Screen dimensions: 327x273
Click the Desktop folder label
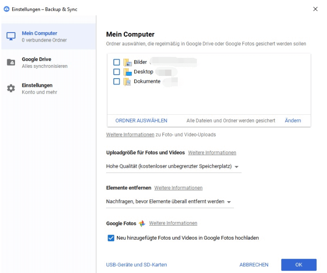click(x=143, y=72)
